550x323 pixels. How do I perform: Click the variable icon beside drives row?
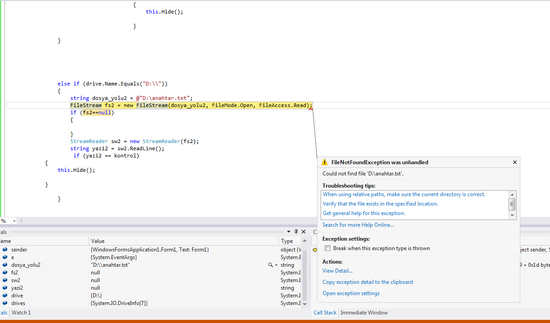(x=5, y=303)
